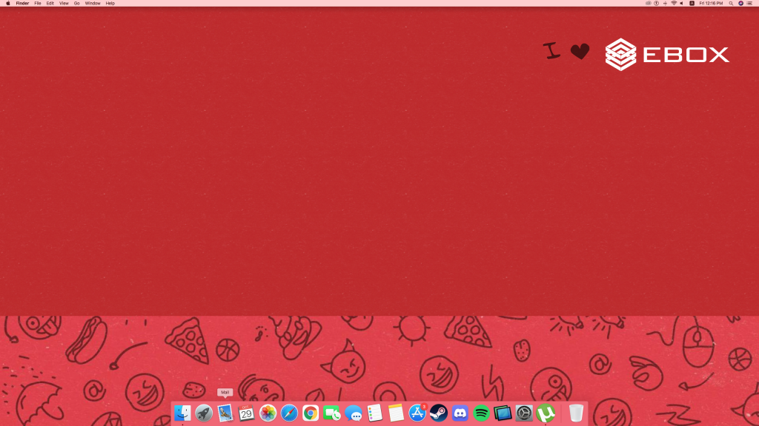This screenshot has width=759, height=426.
Task: Open the Apple menu
Action: tap(7, 4)
